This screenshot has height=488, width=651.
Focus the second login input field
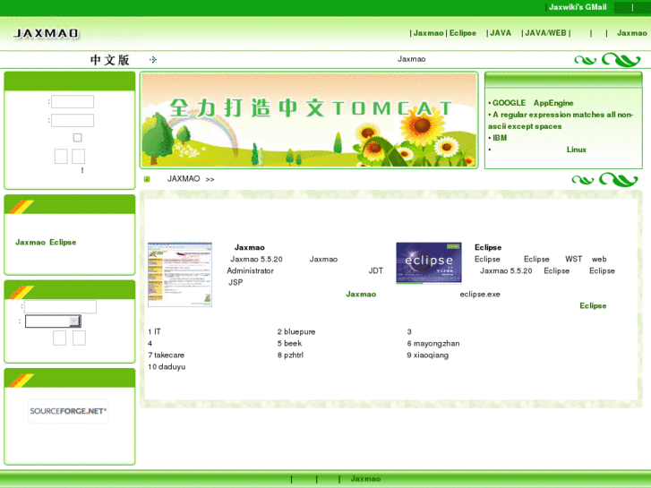[x=73, y=121]
